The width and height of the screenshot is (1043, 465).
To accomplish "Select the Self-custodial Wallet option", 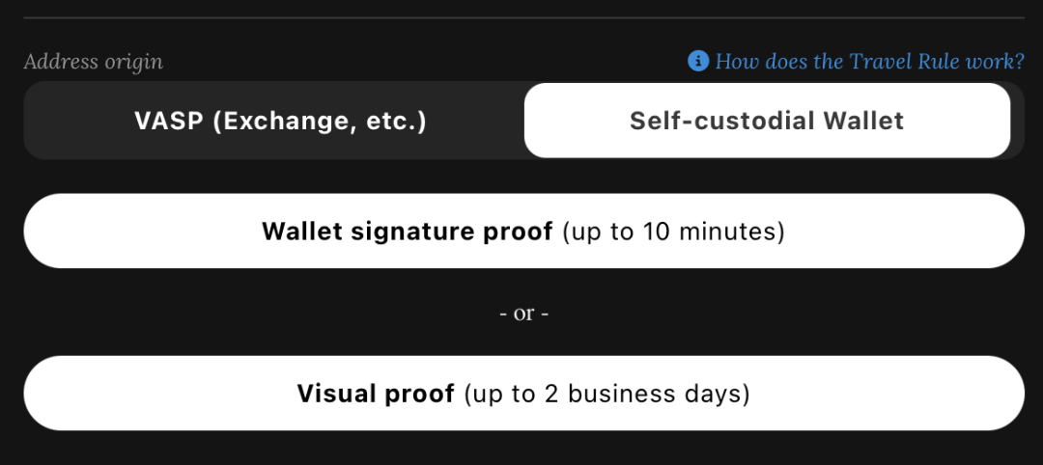I will (767, 121).
